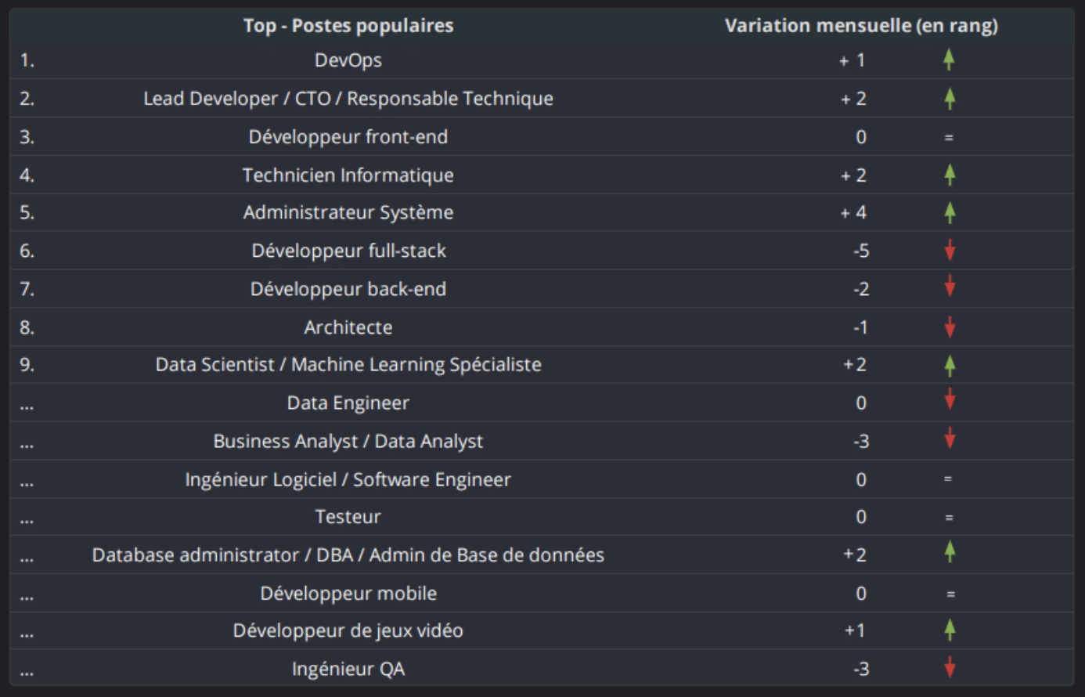Screen dimensions: 1085x697
Task: Click the red arrow in the Data Engineer row
Action: [x=950, y=399]
